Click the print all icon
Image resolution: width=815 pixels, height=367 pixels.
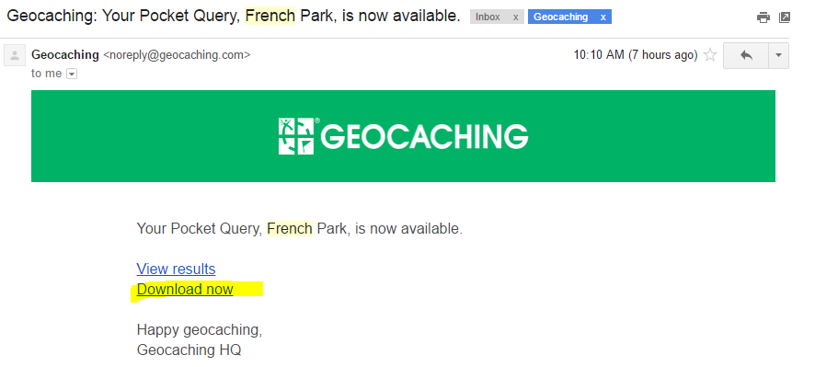[763, 17]
